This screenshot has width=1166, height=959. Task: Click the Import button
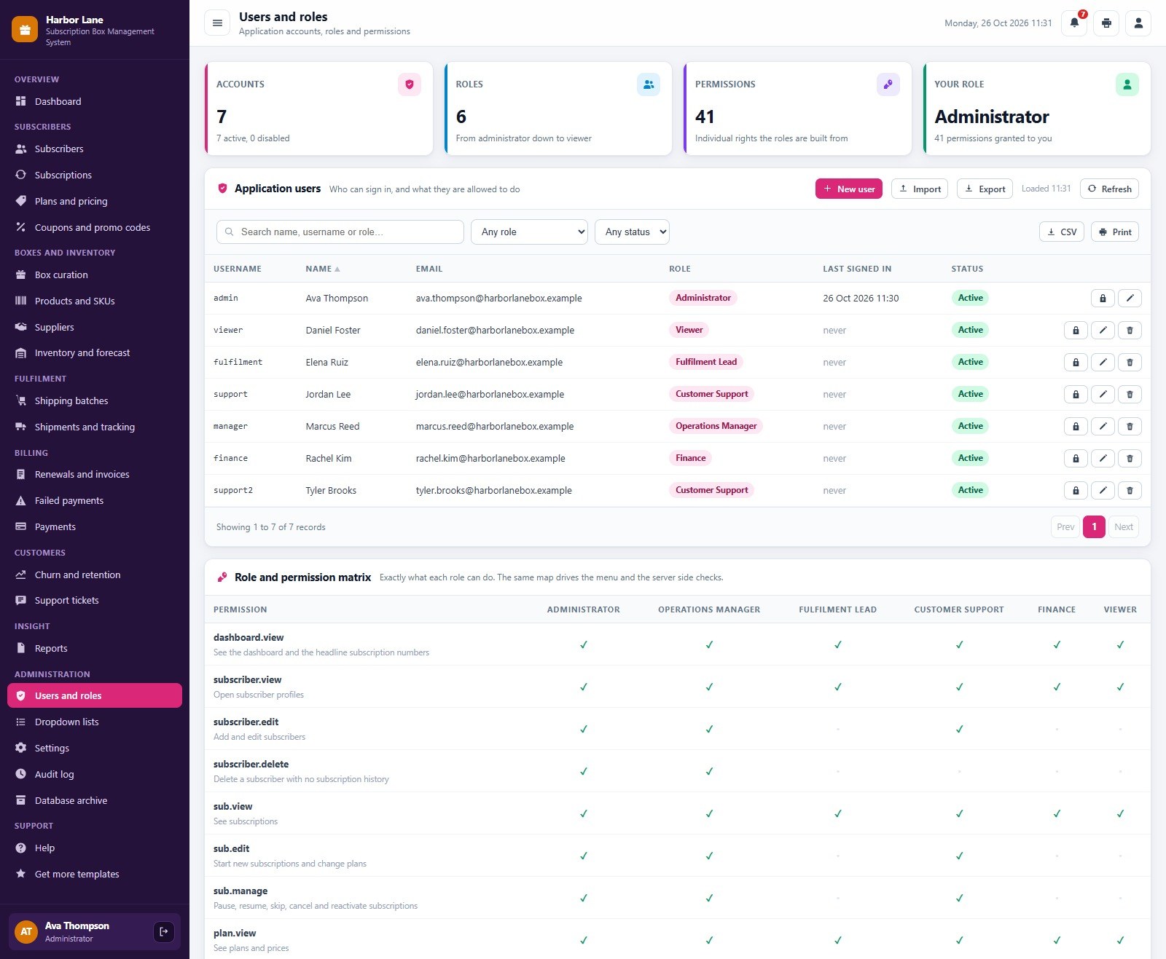coord(920,189)
